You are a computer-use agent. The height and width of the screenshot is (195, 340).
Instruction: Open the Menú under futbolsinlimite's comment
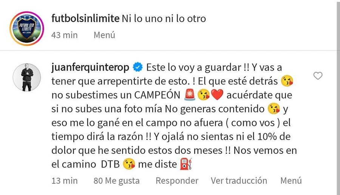pos(104,35)
